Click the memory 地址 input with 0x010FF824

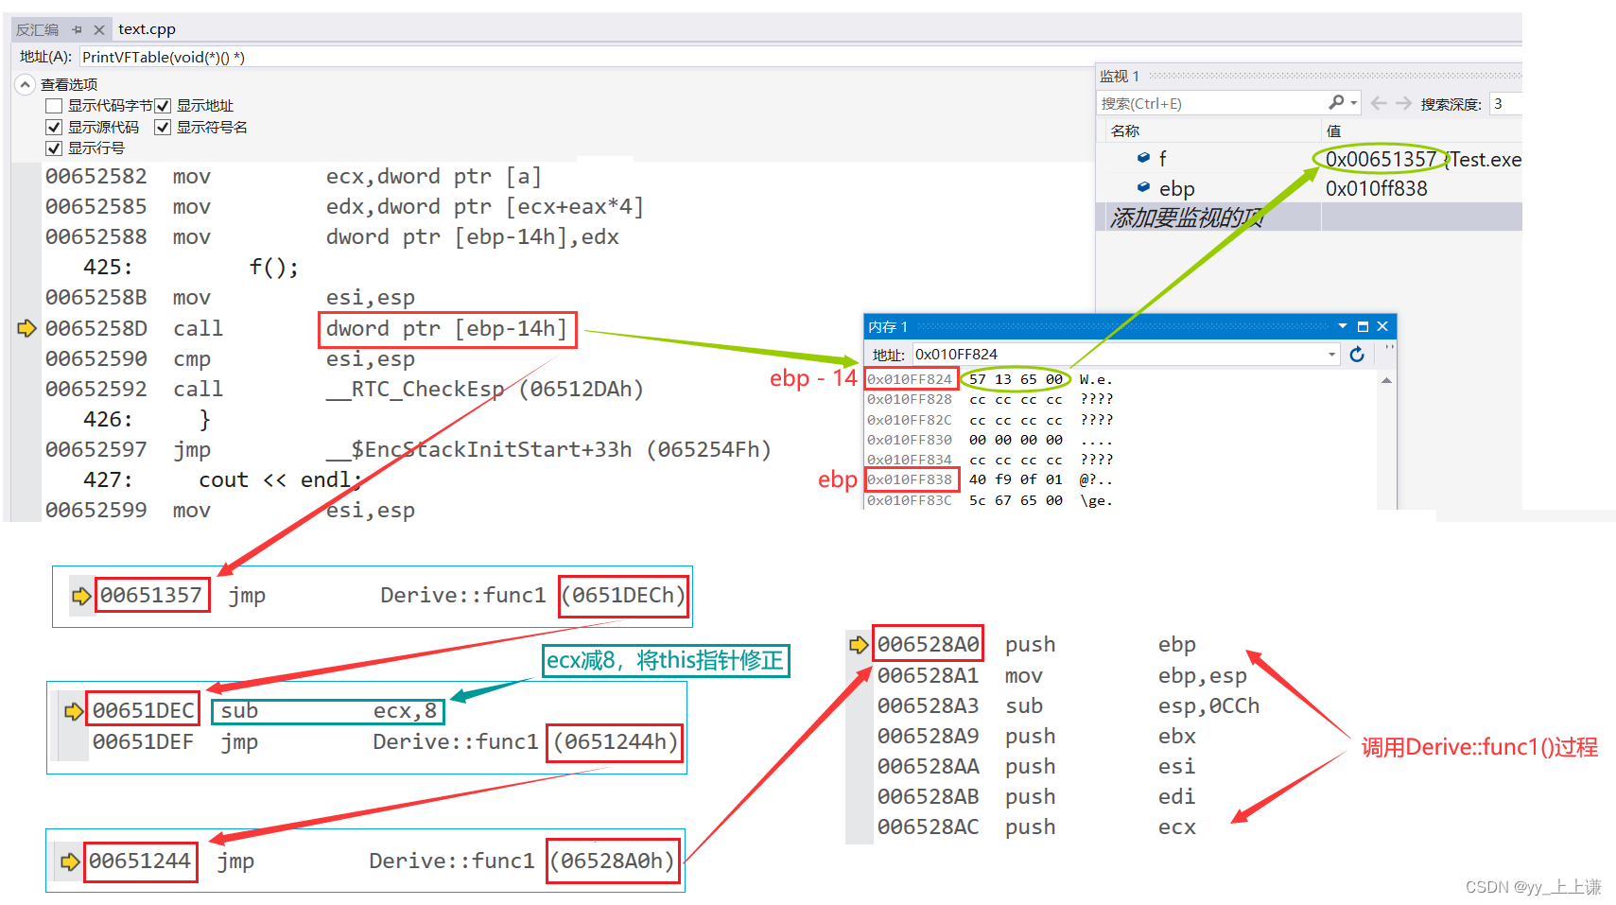tap(1120, 355)
